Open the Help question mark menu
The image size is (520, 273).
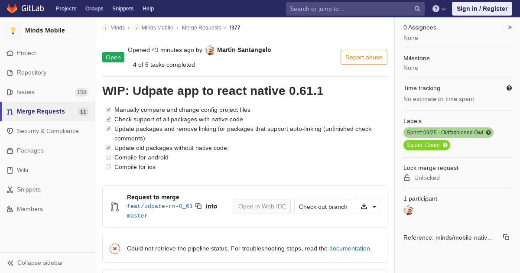(439, 9)
